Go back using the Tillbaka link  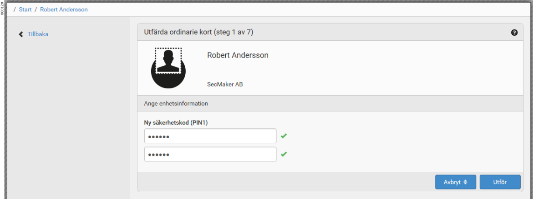point(38,34)
